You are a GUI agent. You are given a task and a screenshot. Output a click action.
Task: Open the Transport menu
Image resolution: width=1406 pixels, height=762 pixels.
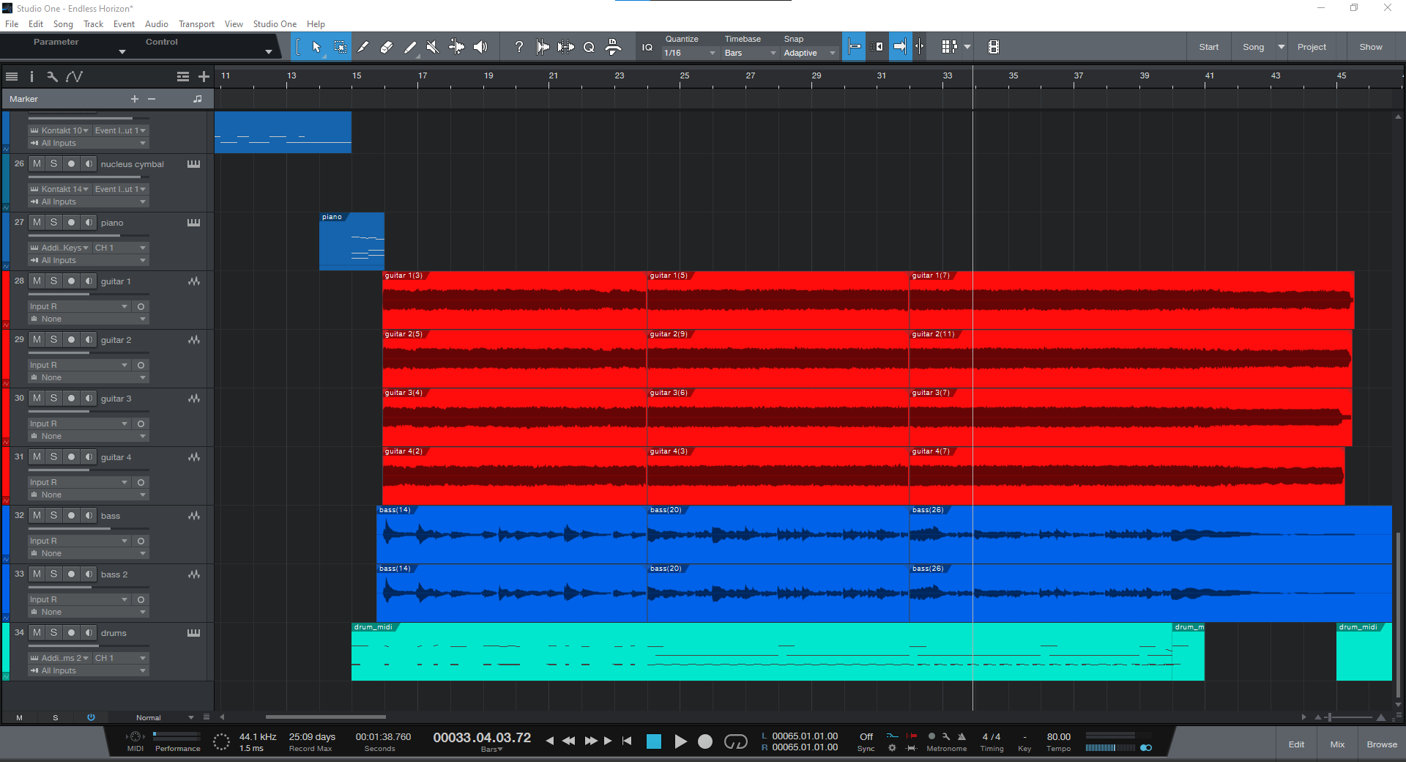196,24
